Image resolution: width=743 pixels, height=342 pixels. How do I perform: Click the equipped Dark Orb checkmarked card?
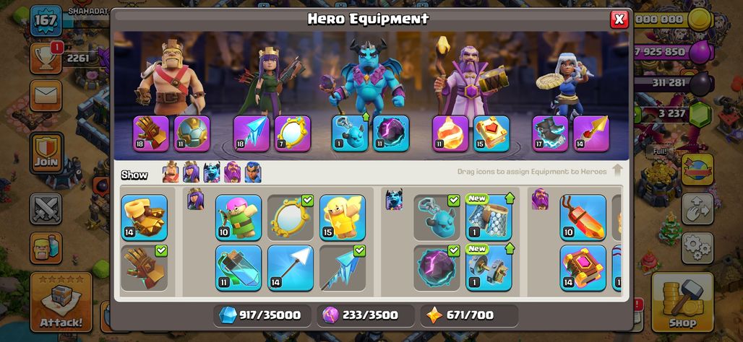point(437,268)
